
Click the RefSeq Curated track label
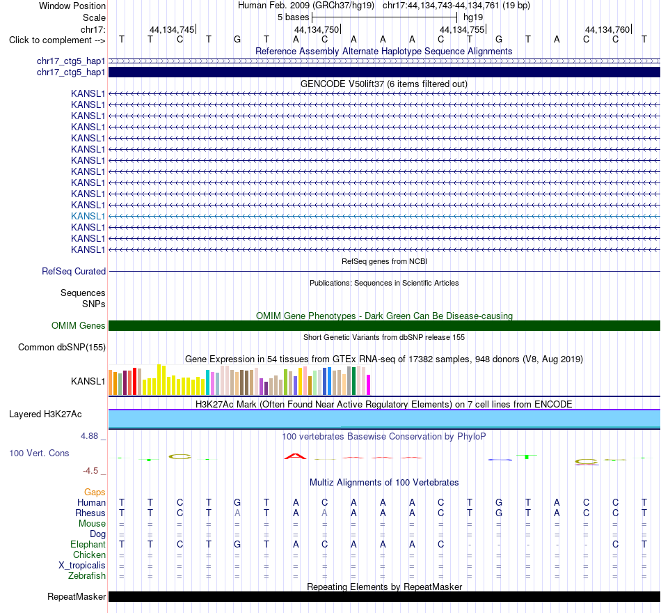tap(73, 272)
